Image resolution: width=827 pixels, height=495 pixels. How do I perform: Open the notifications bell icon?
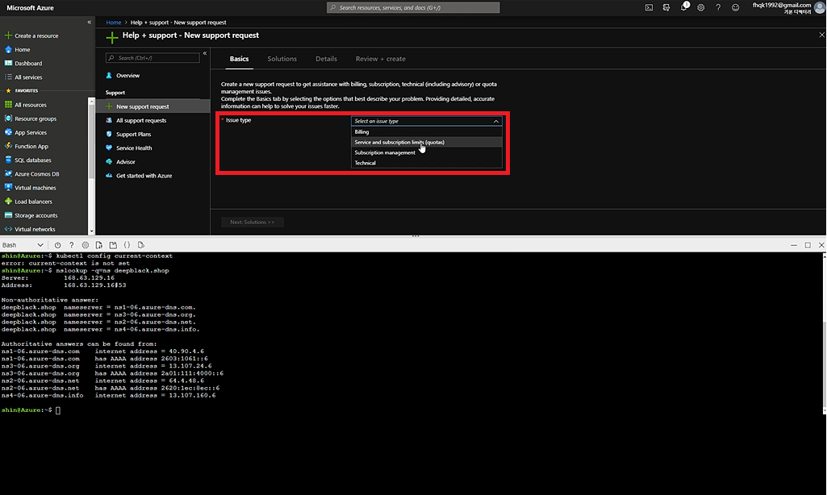click(x=684, y=7)
